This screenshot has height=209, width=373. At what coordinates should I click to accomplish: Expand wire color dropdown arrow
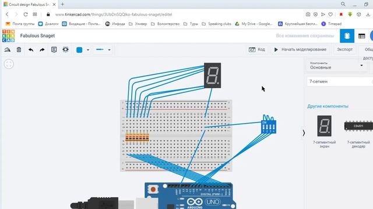click(88, 50)
